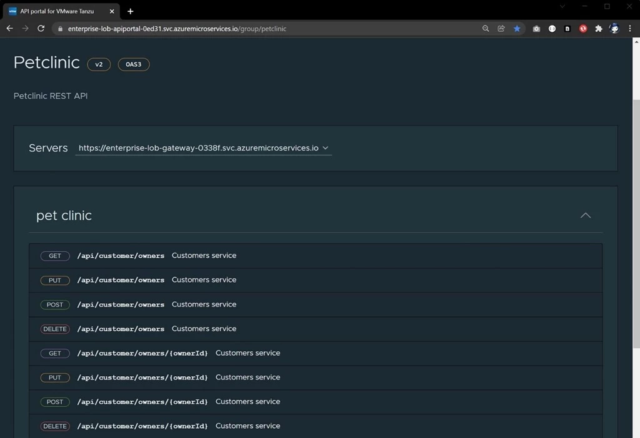This screenshot has height=438, width=640.
Task: Reload the API portal page
Action: pos(41,29)
